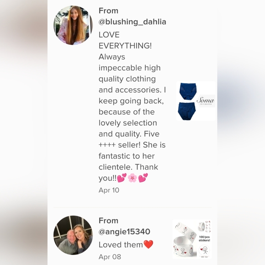Image resolution: width=265 pixels, height=265 pixels.
Task: Tap the @angie15340 username link
Action: click(124, 232)
